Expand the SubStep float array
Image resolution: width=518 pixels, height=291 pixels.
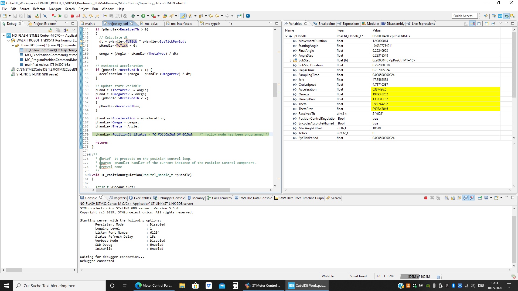[x=291, y=60]
